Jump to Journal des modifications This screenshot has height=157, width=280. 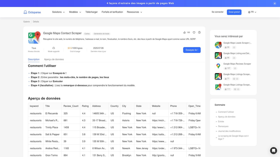coord(229,131)
